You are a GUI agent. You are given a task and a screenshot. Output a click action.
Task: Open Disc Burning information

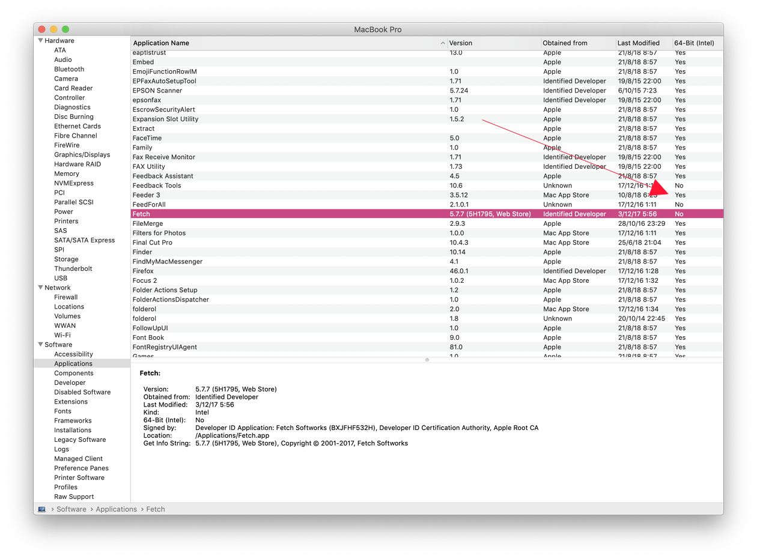coord(74,117)
